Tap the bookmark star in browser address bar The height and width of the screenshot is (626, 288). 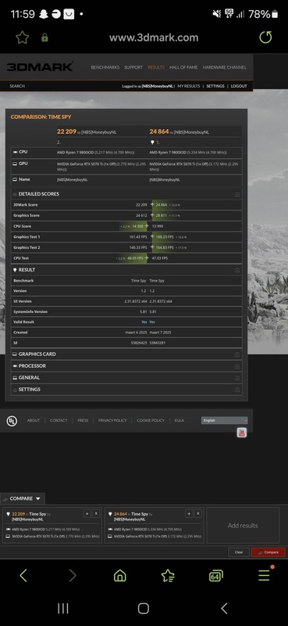point(23,38)
